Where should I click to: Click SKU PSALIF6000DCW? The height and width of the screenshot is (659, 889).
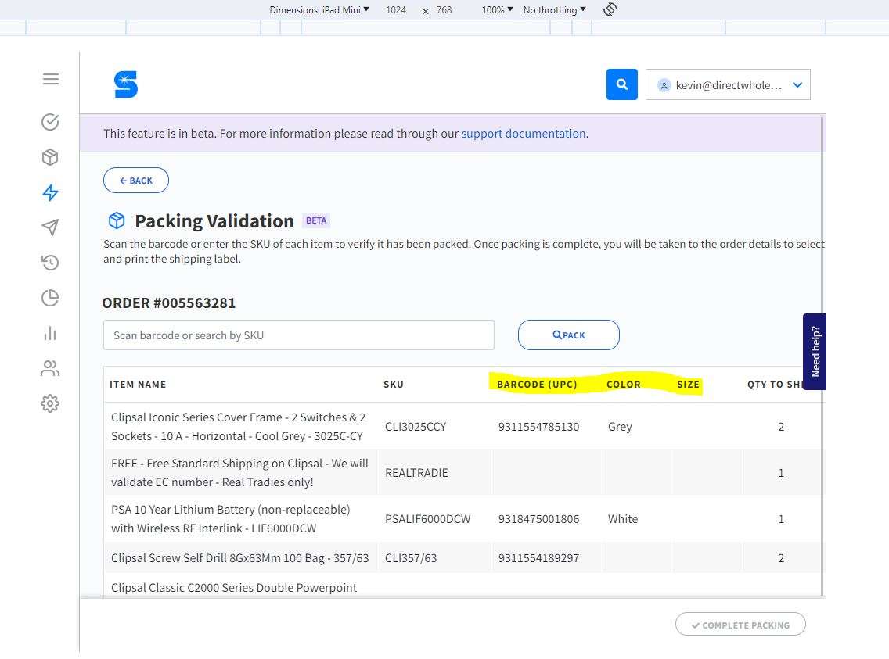coord(427,518)
